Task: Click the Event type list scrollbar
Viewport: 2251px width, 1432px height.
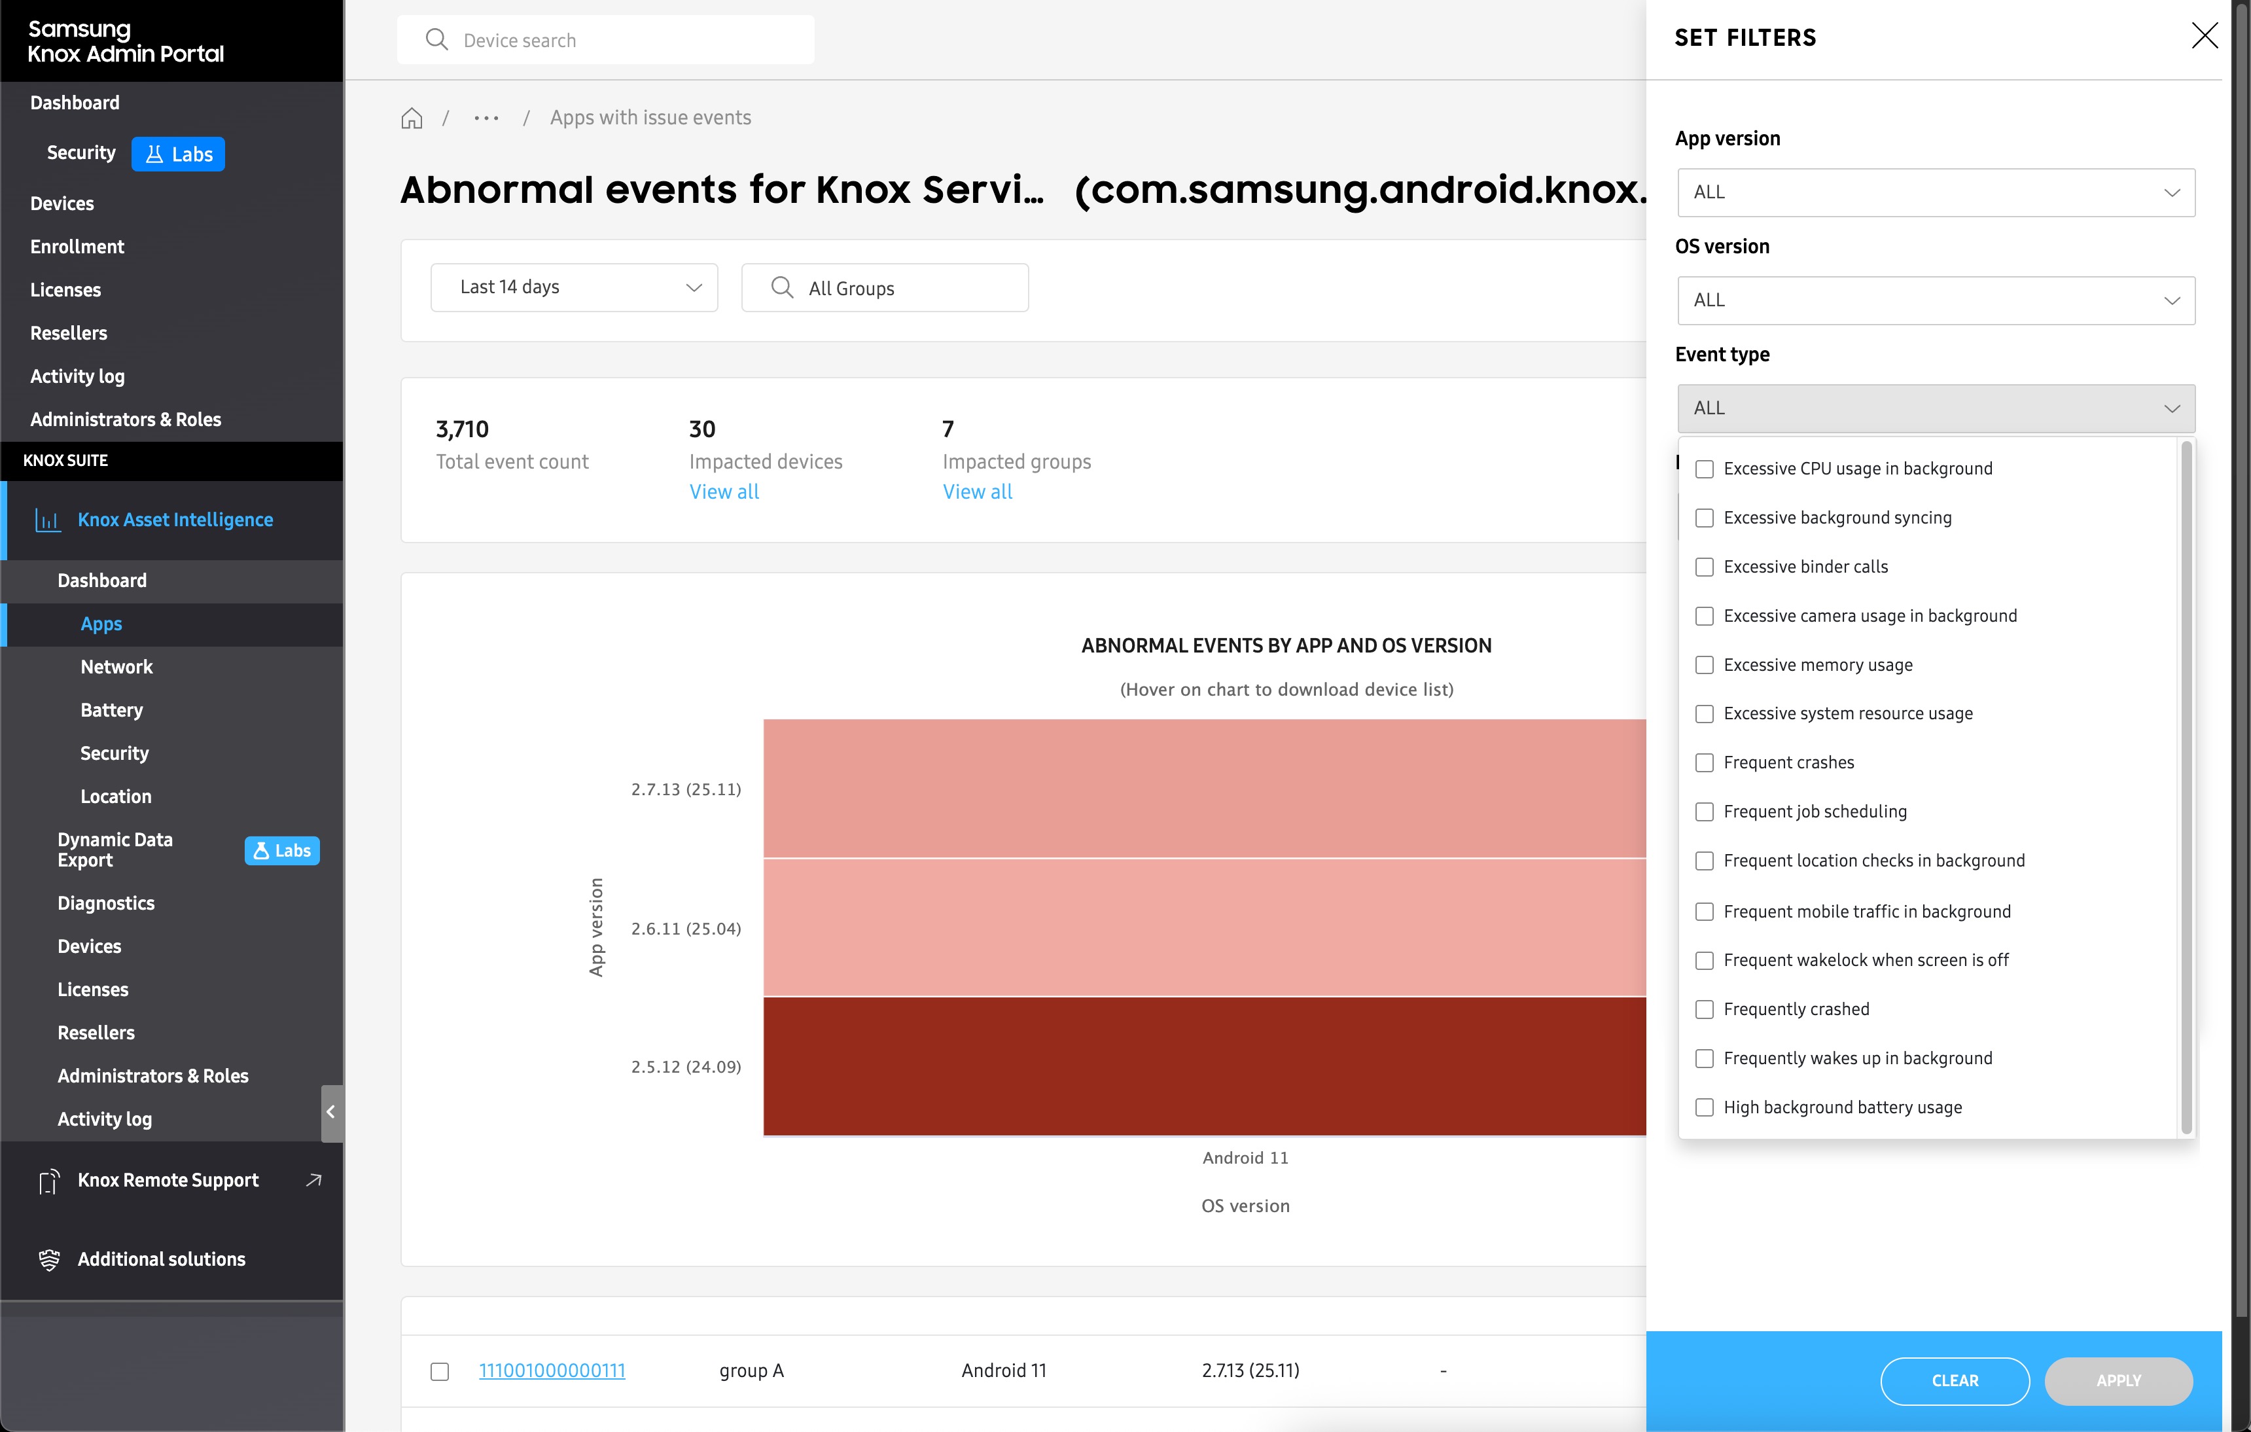Action: point(2186,787)
